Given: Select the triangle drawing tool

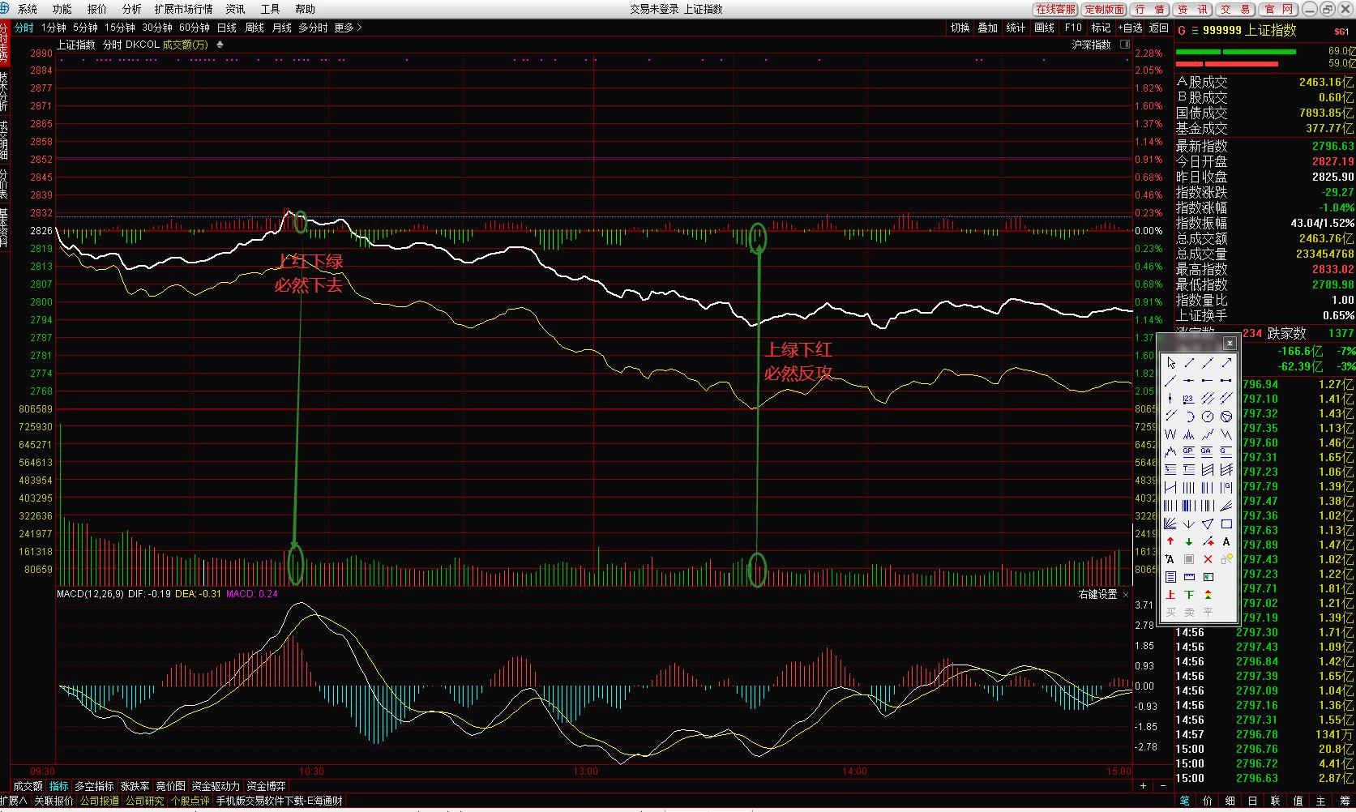Looking at the screenshot, I should (1208, 524).
